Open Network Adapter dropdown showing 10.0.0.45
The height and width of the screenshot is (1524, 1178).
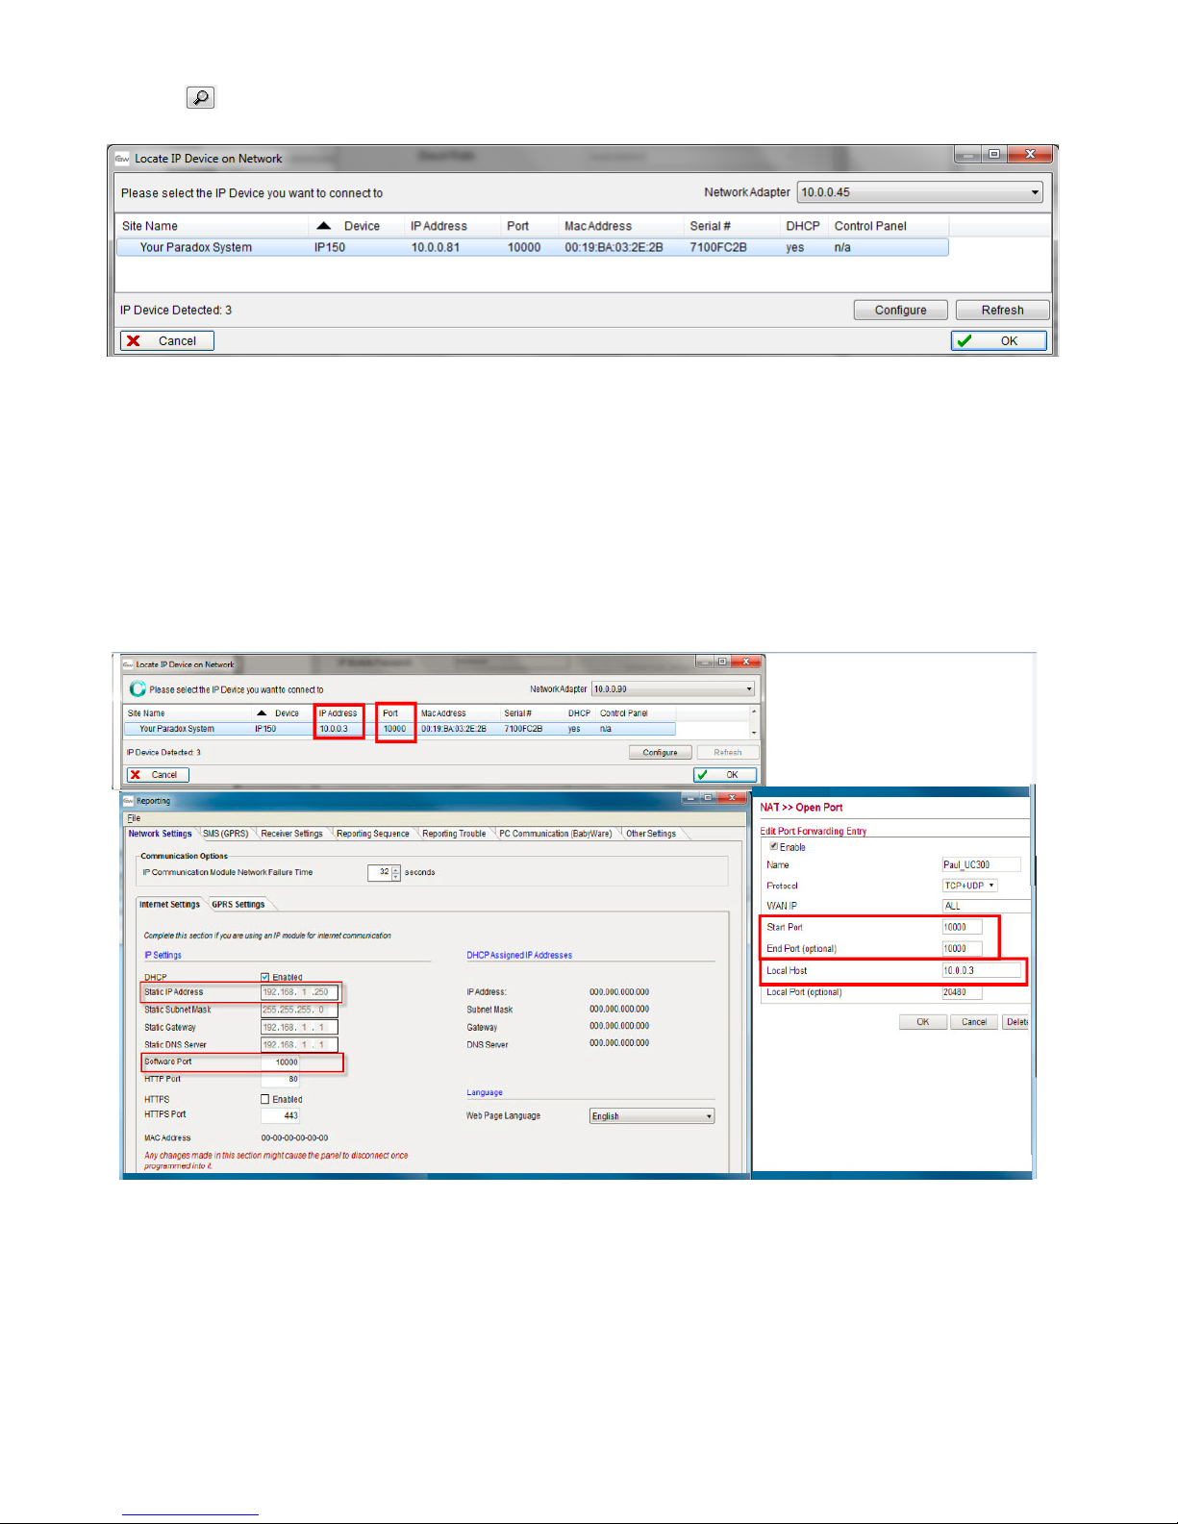920,192
